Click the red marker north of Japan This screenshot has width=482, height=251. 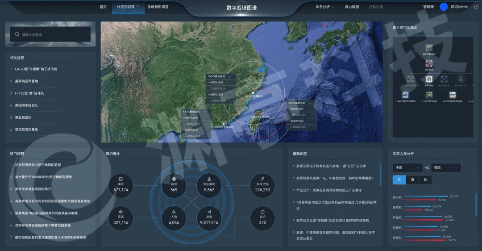coord(324,24)
